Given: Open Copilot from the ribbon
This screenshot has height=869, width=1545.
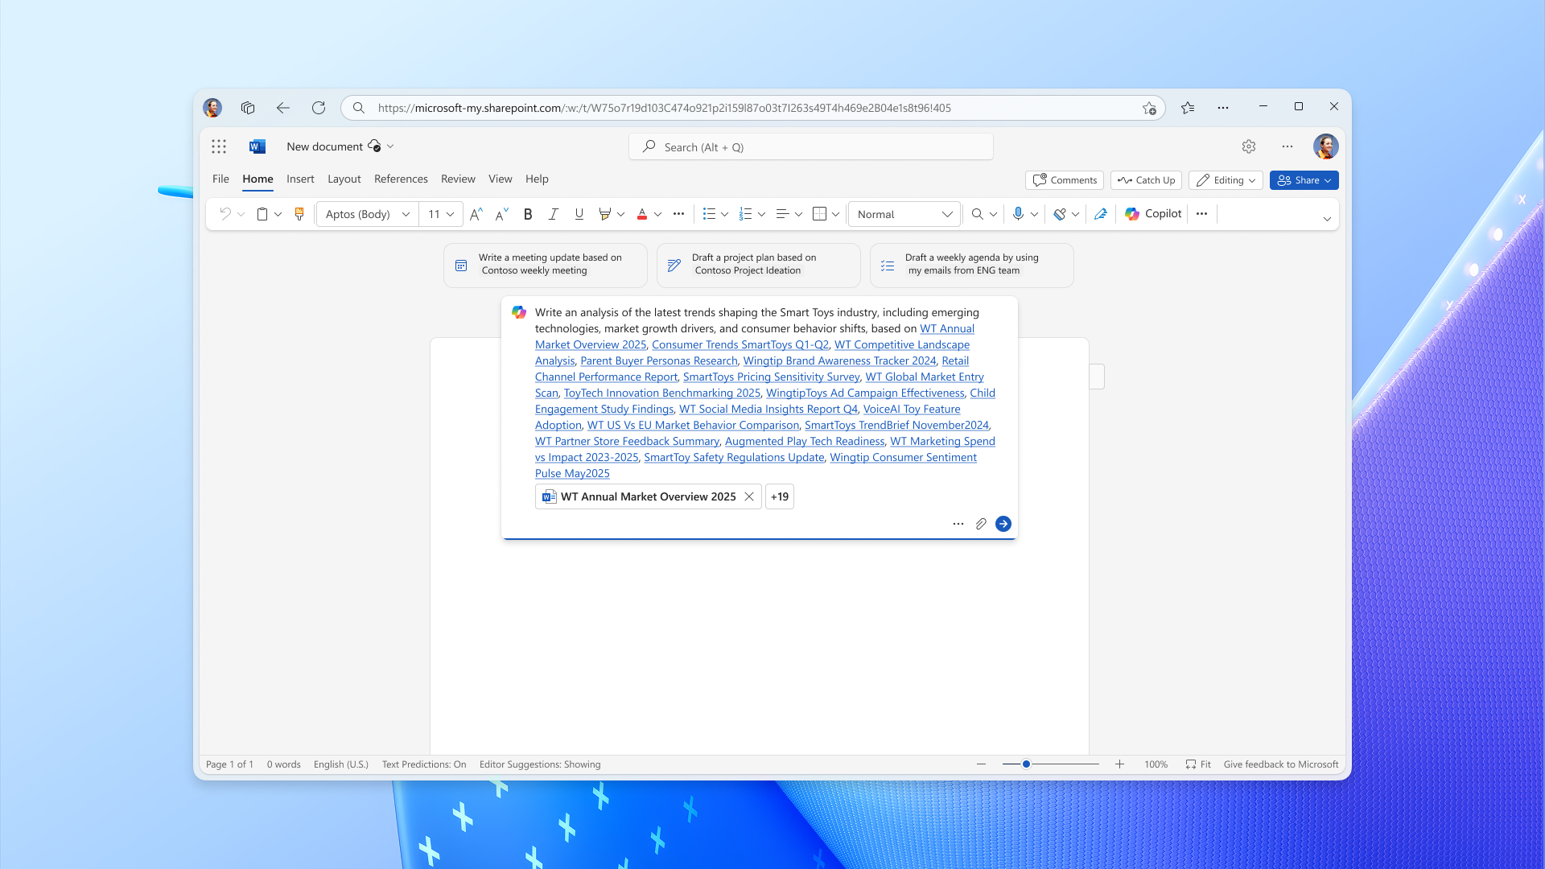Looking at the screenshot, I should coord(1153,214).
